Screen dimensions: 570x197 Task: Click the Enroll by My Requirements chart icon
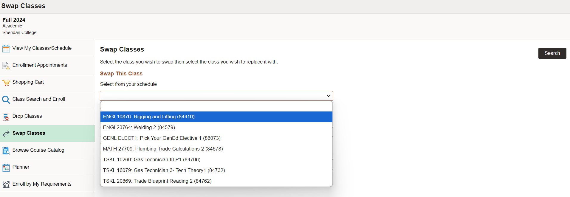6,184
